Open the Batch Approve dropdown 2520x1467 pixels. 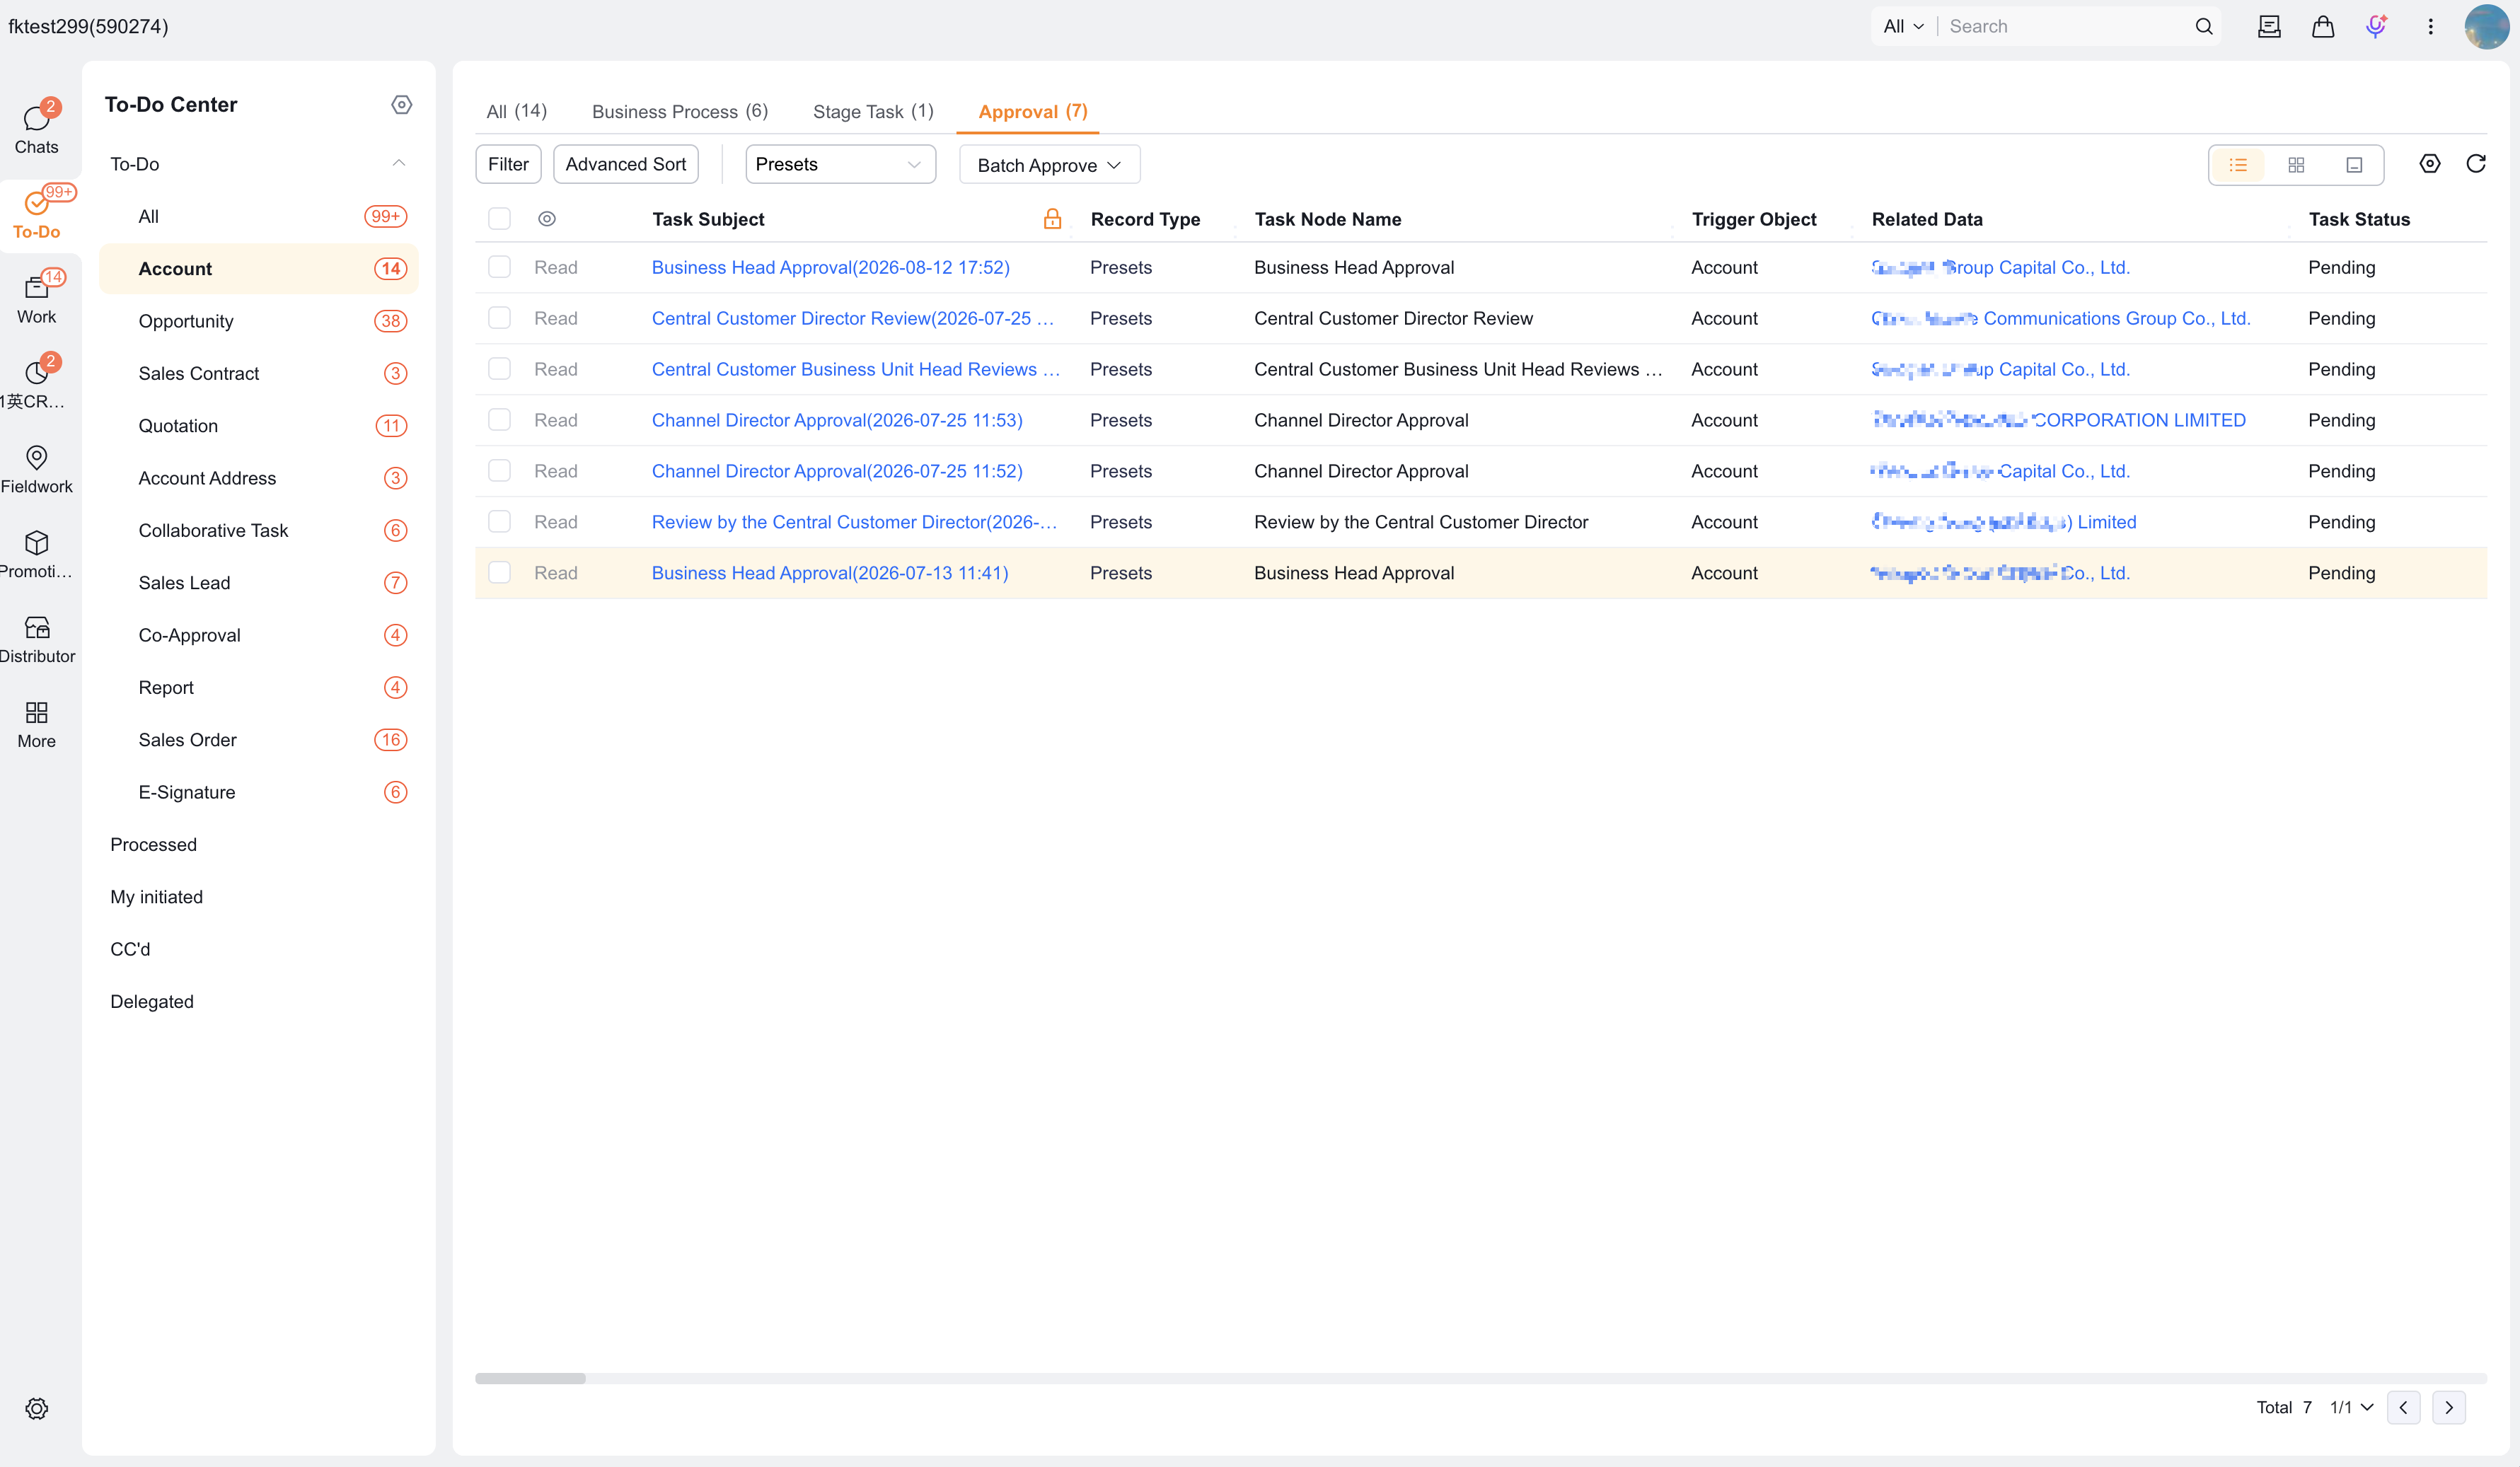(1049, 165)
